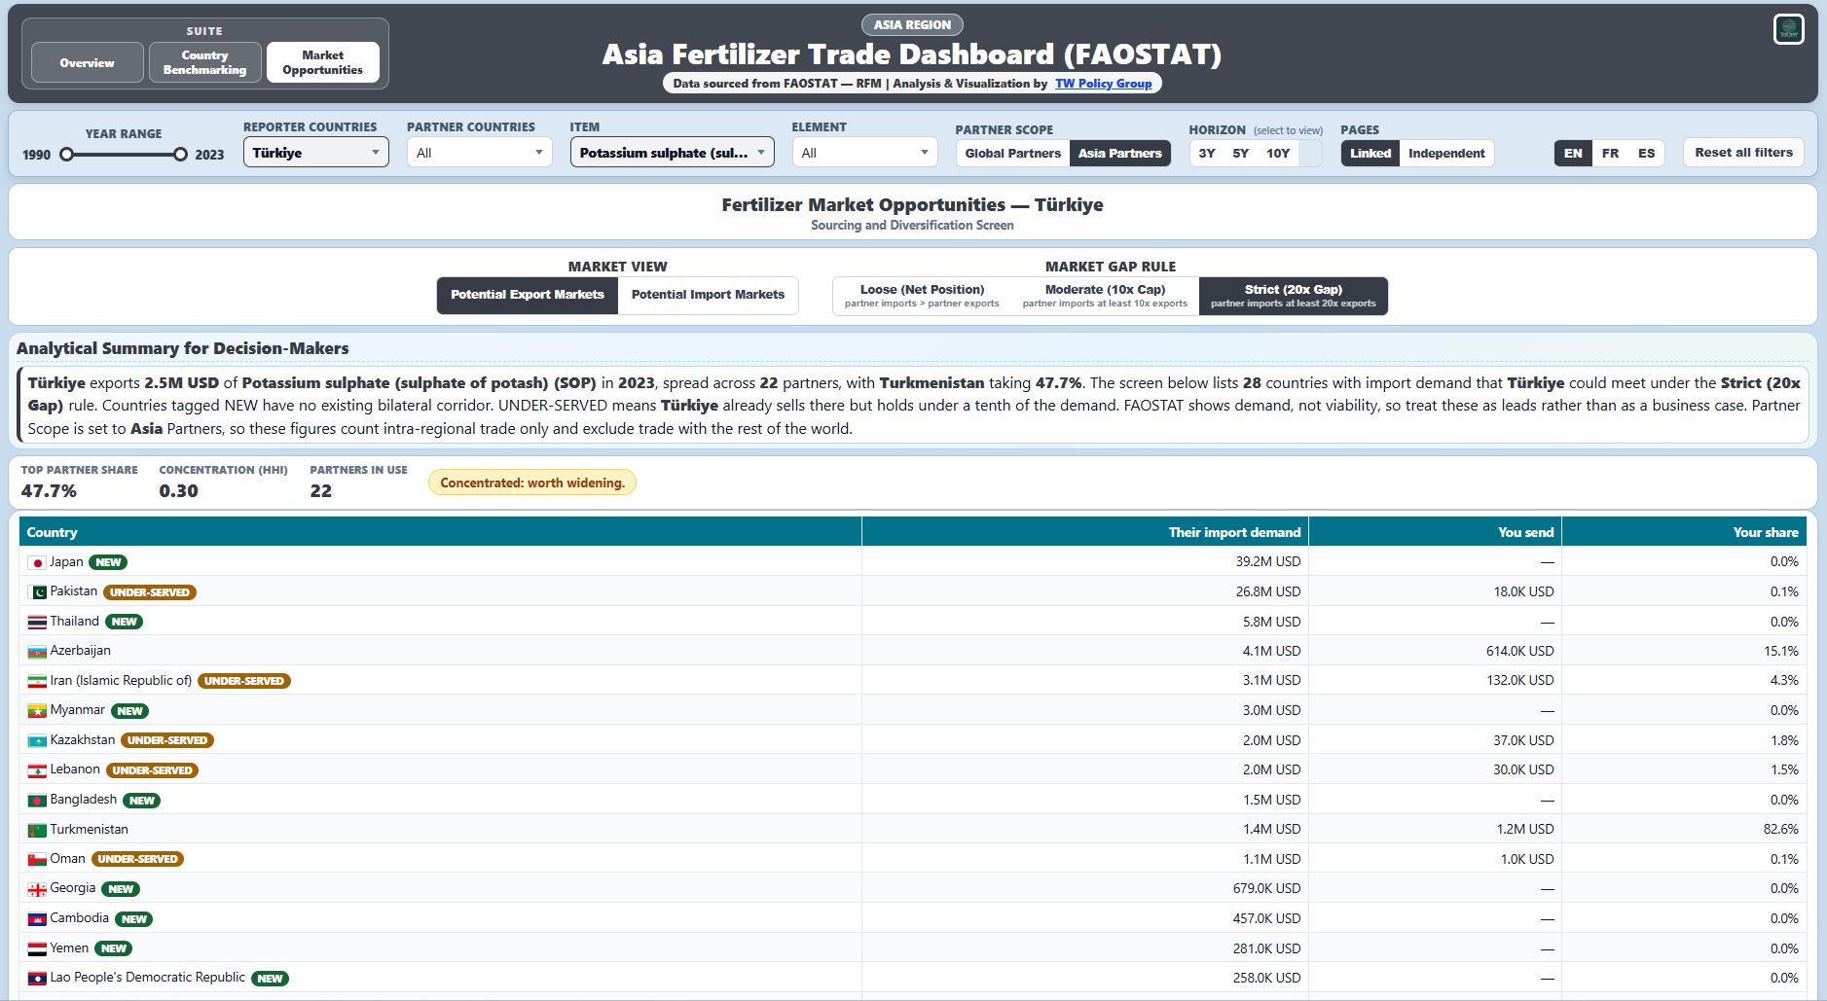Switch language to EN

click(x=1573, y=154)
